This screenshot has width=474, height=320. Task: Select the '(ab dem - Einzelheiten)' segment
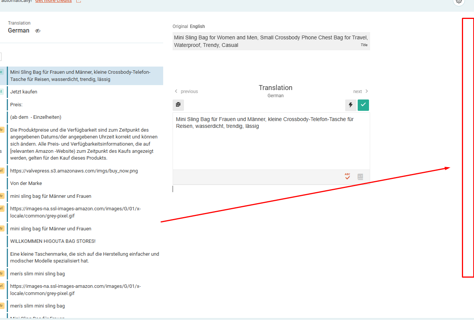[x=85, y=117]
